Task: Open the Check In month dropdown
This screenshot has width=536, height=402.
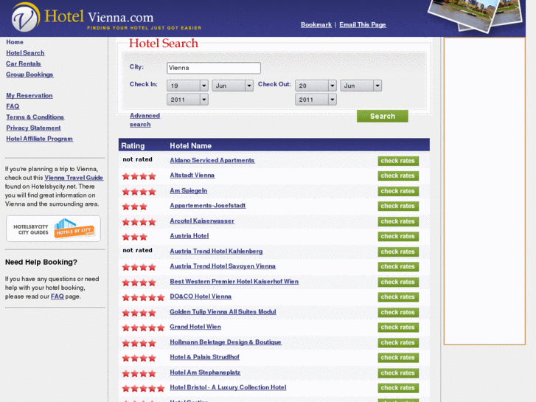Action: tap(232, 86)
